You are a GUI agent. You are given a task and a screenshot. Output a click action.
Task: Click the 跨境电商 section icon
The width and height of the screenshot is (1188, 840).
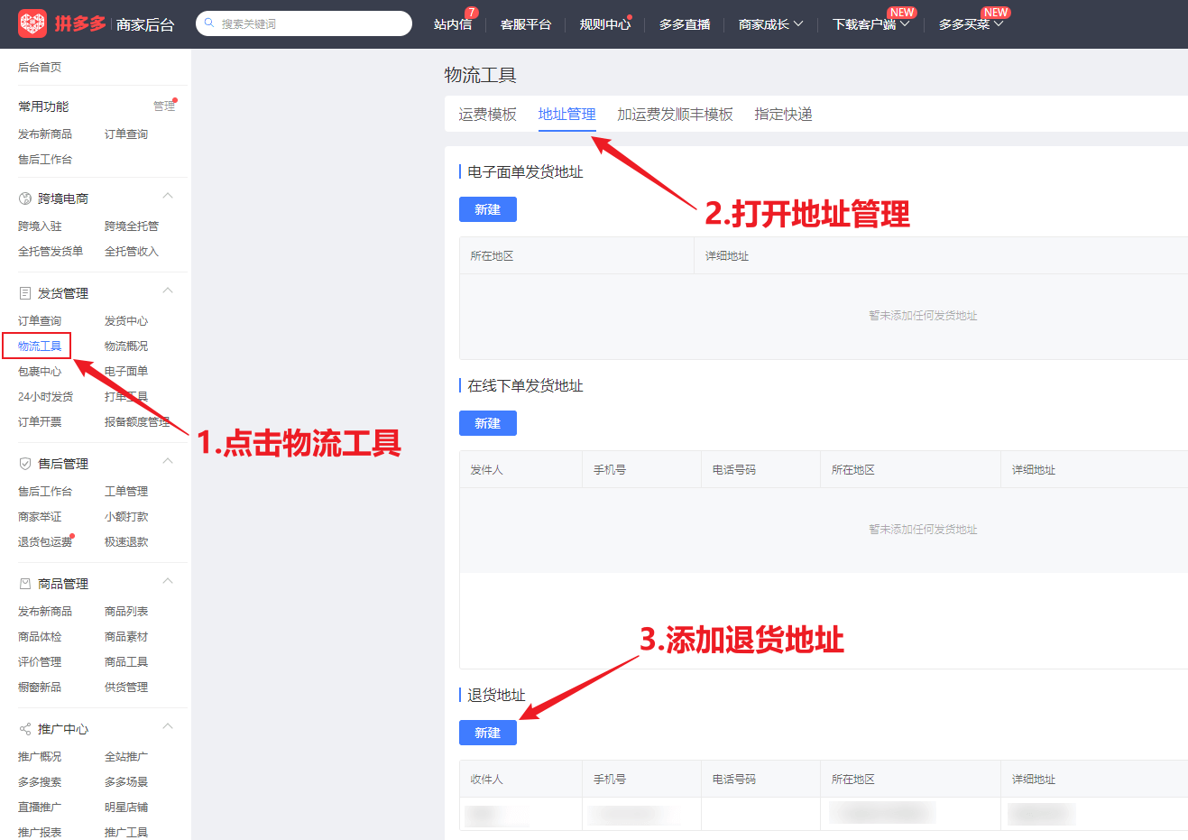[25, 198]
